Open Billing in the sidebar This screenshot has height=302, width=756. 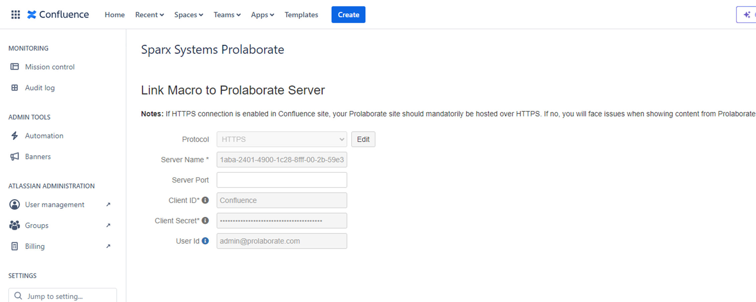(x=35, y=246)
